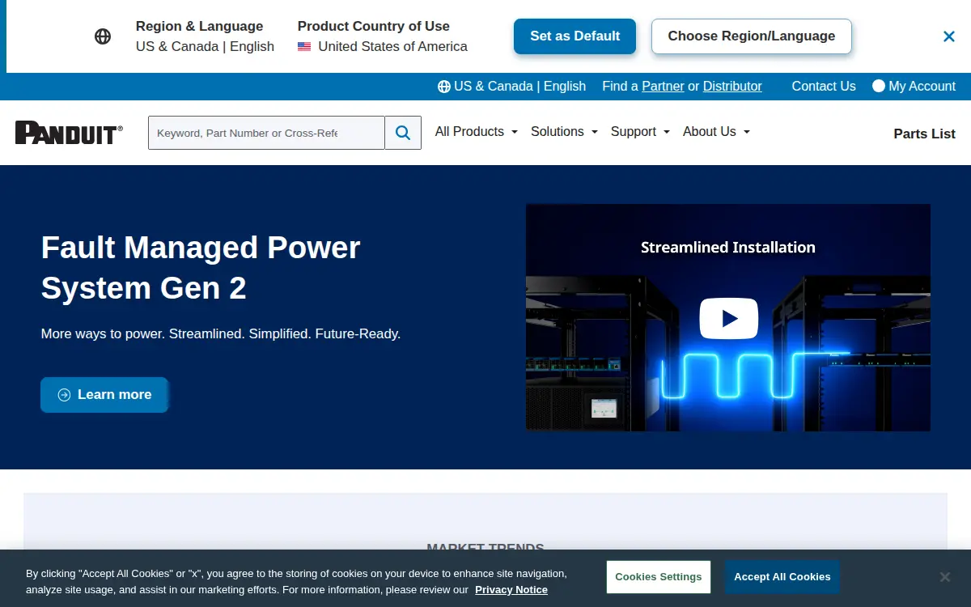Click the Panduit logo
Viewport: 971px width, 607px height.
pos(69,133)
